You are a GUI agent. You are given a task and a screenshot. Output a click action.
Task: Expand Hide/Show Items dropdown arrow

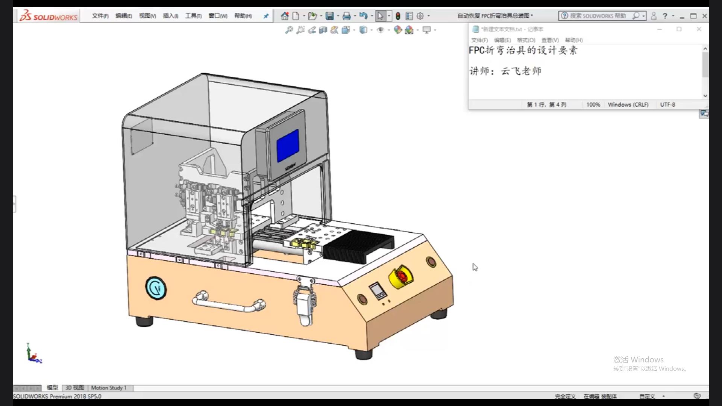coord(389,30)
